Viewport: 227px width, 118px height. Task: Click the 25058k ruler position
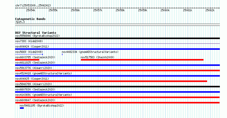coord(120,10)
